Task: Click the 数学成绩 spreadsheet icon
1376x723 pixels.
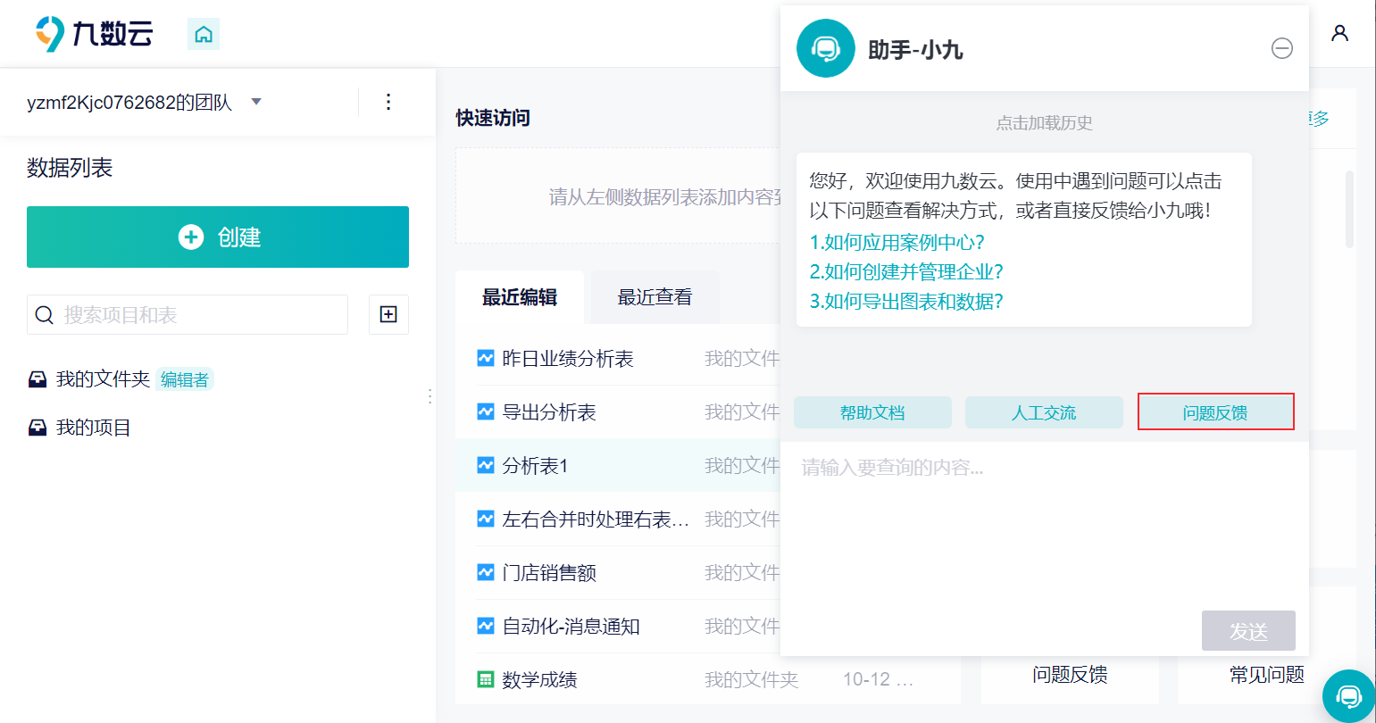Action: pos(486,680)
